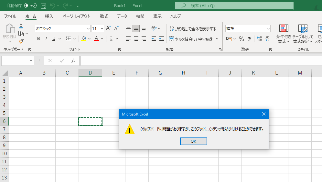Viewport: 322px width, 182px height.
Task: Increase decimal places
Action: click(x=259, y=39)
